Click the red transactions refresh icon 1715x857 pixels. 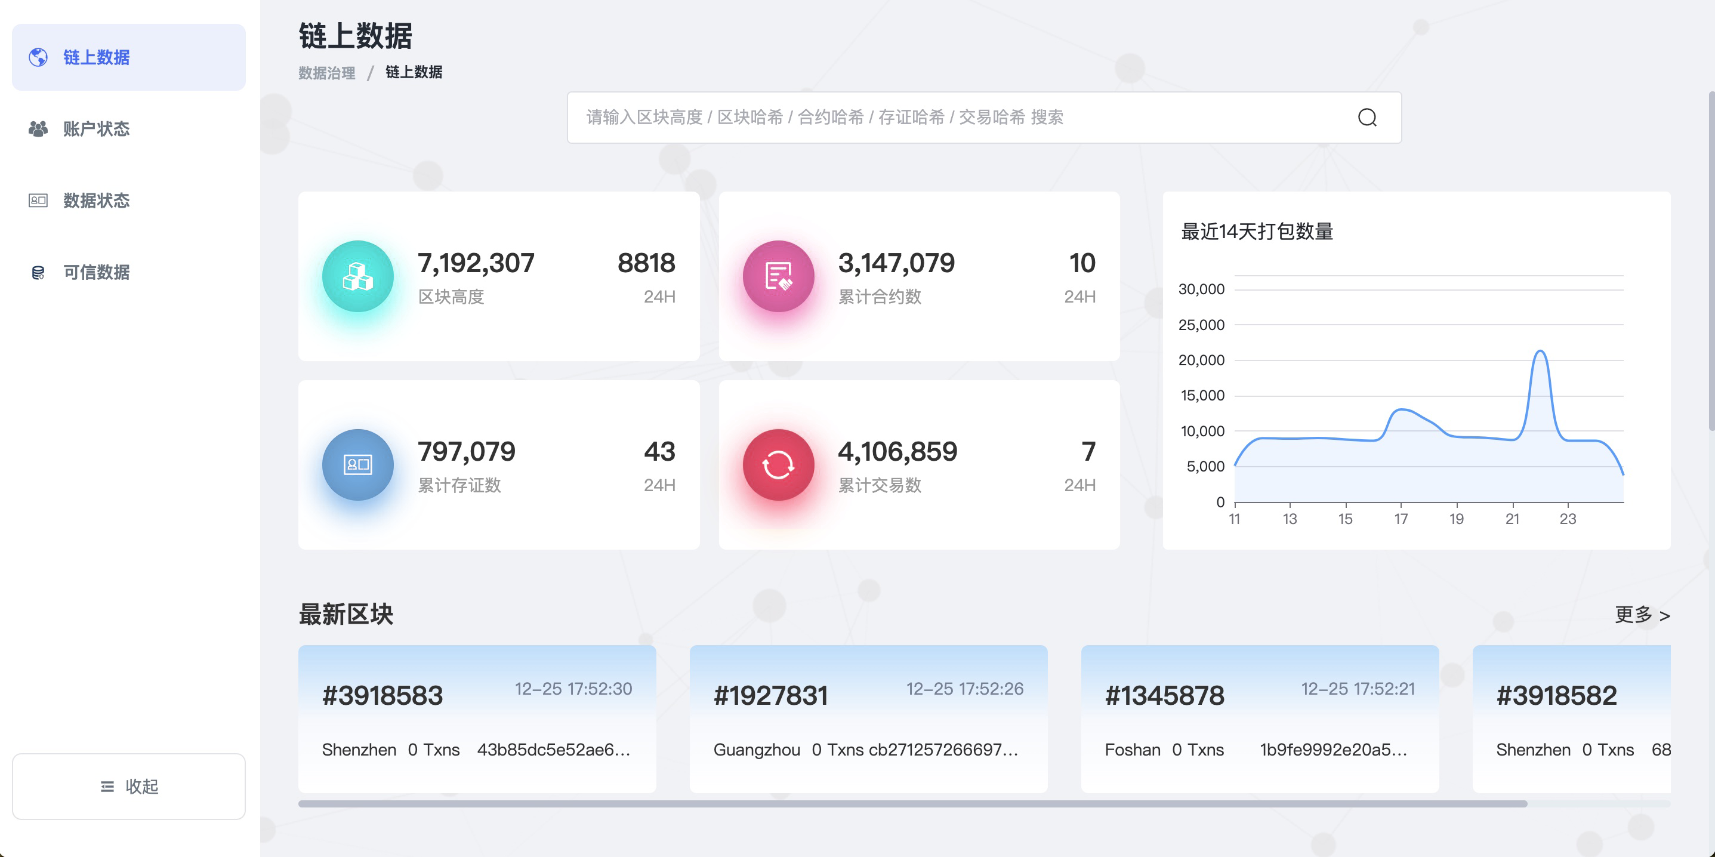pyautogui.click(x=778, y=465)
